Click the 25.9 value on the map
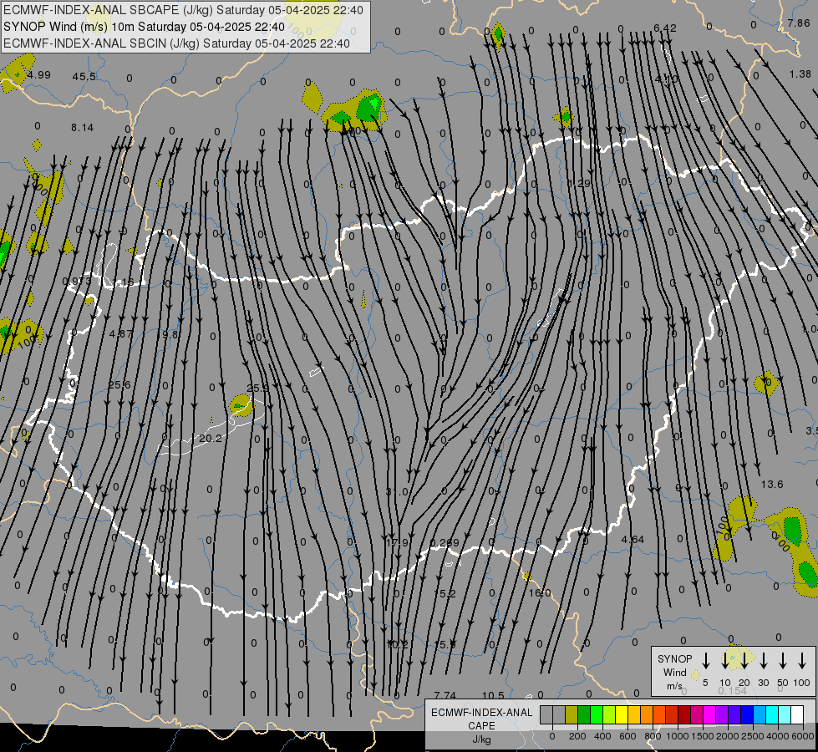The image size is (818, 752). pos(257,389)
